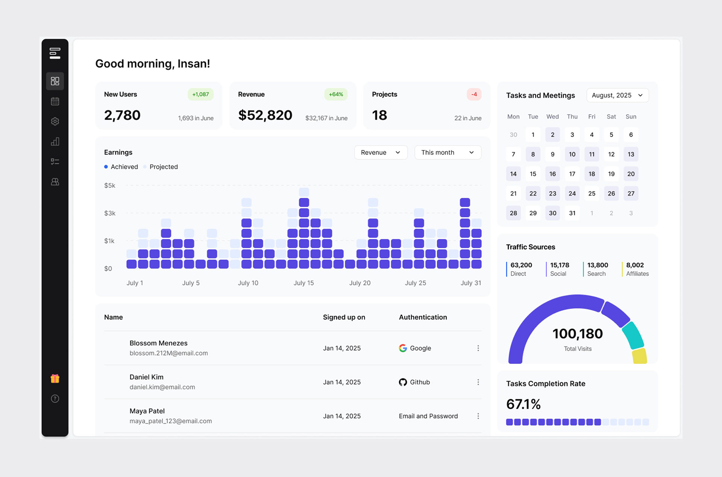Image resolution: width=722 pixels, height=477 pixels.
Task: Click the Authentication column header
Action: tap(423, 317)
